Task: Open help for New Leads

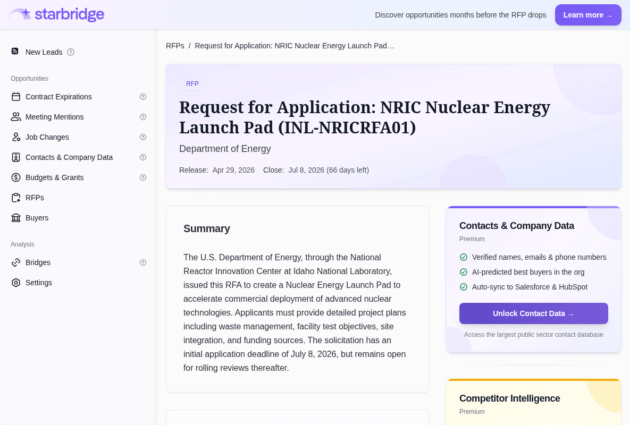Action: point(71,52)
